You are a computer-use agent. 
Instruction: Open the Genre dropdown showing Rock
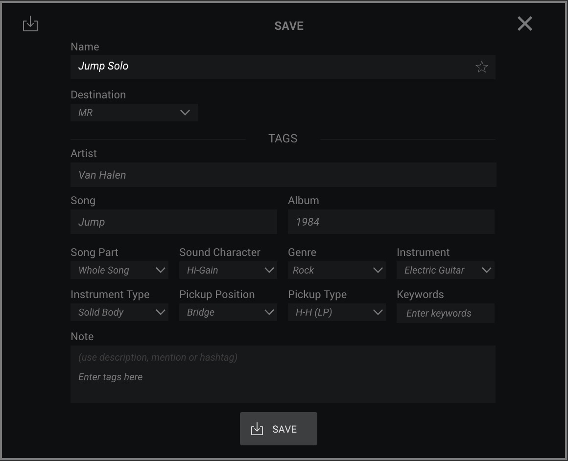[337, 270]
